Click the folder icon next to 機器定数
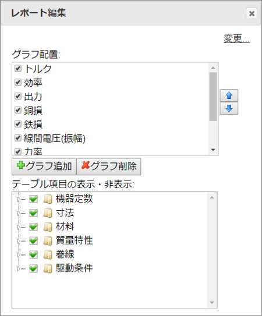Image resolution: width=262 pixels, height=316 pixels. click(48, 199)
